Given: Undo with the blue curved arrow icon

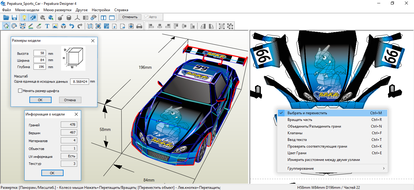Looking at the screenshot, I should tap(72, 26).
